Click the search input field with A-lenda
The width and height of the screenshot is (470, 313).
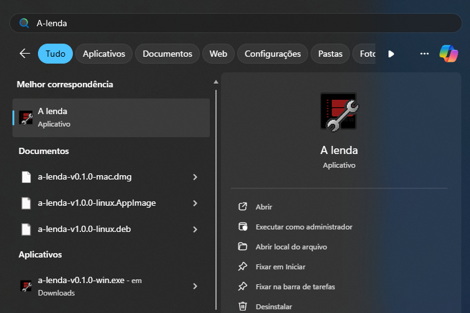[235, 23]
